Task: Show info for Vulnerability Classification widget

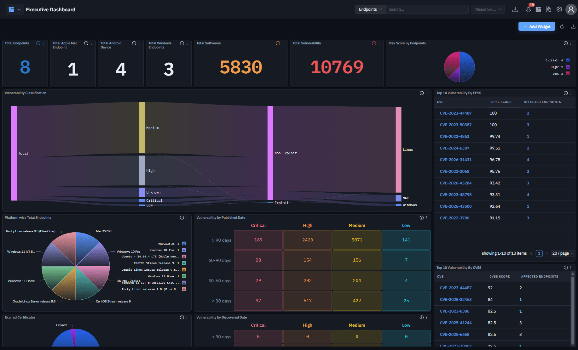Action: (x=422, y=93)
